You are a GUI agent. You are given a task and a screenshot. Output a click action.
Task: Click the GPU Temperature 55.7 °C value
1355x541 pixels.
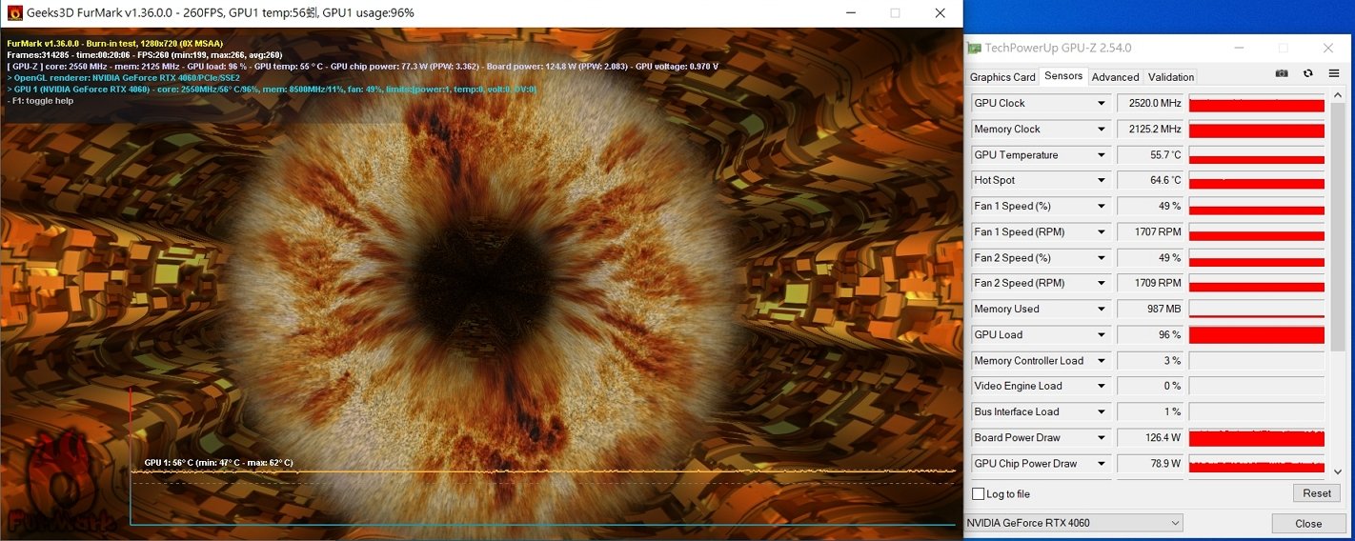(x=1151, y=154)
